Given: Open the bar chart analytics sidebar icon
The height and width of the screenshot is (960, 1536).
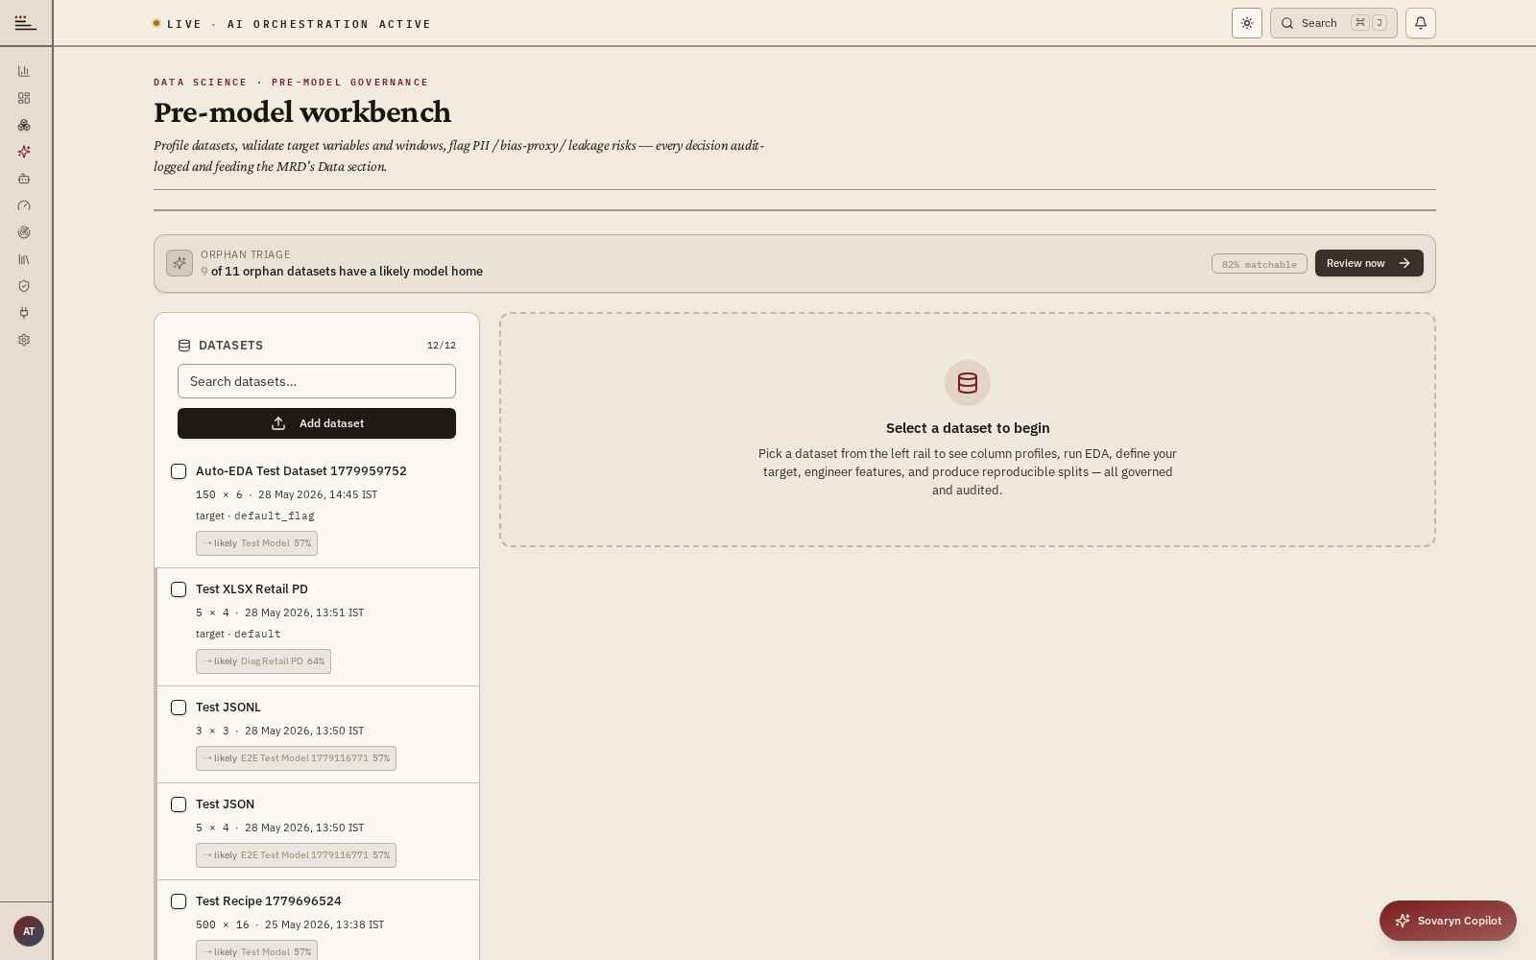Looking at the screenshot, I should [x=24, y=71].
